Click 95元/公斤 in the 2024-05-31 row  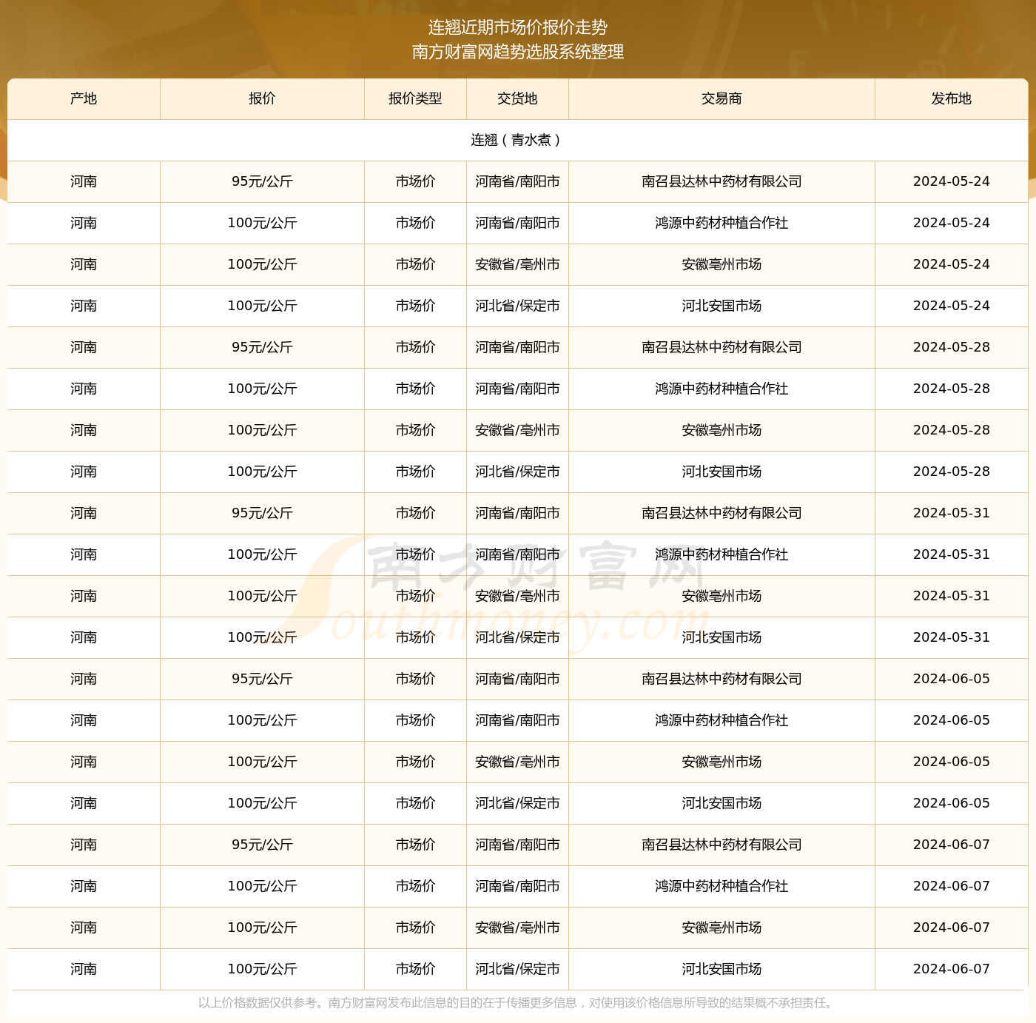[x=262, y=513]
